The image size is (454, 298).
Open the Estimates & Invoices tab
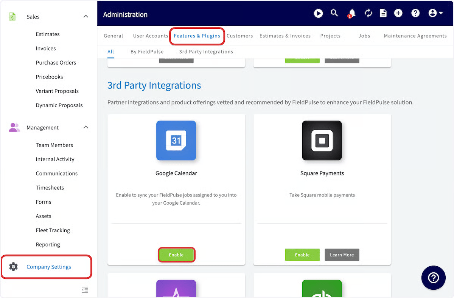coord(285,36)
